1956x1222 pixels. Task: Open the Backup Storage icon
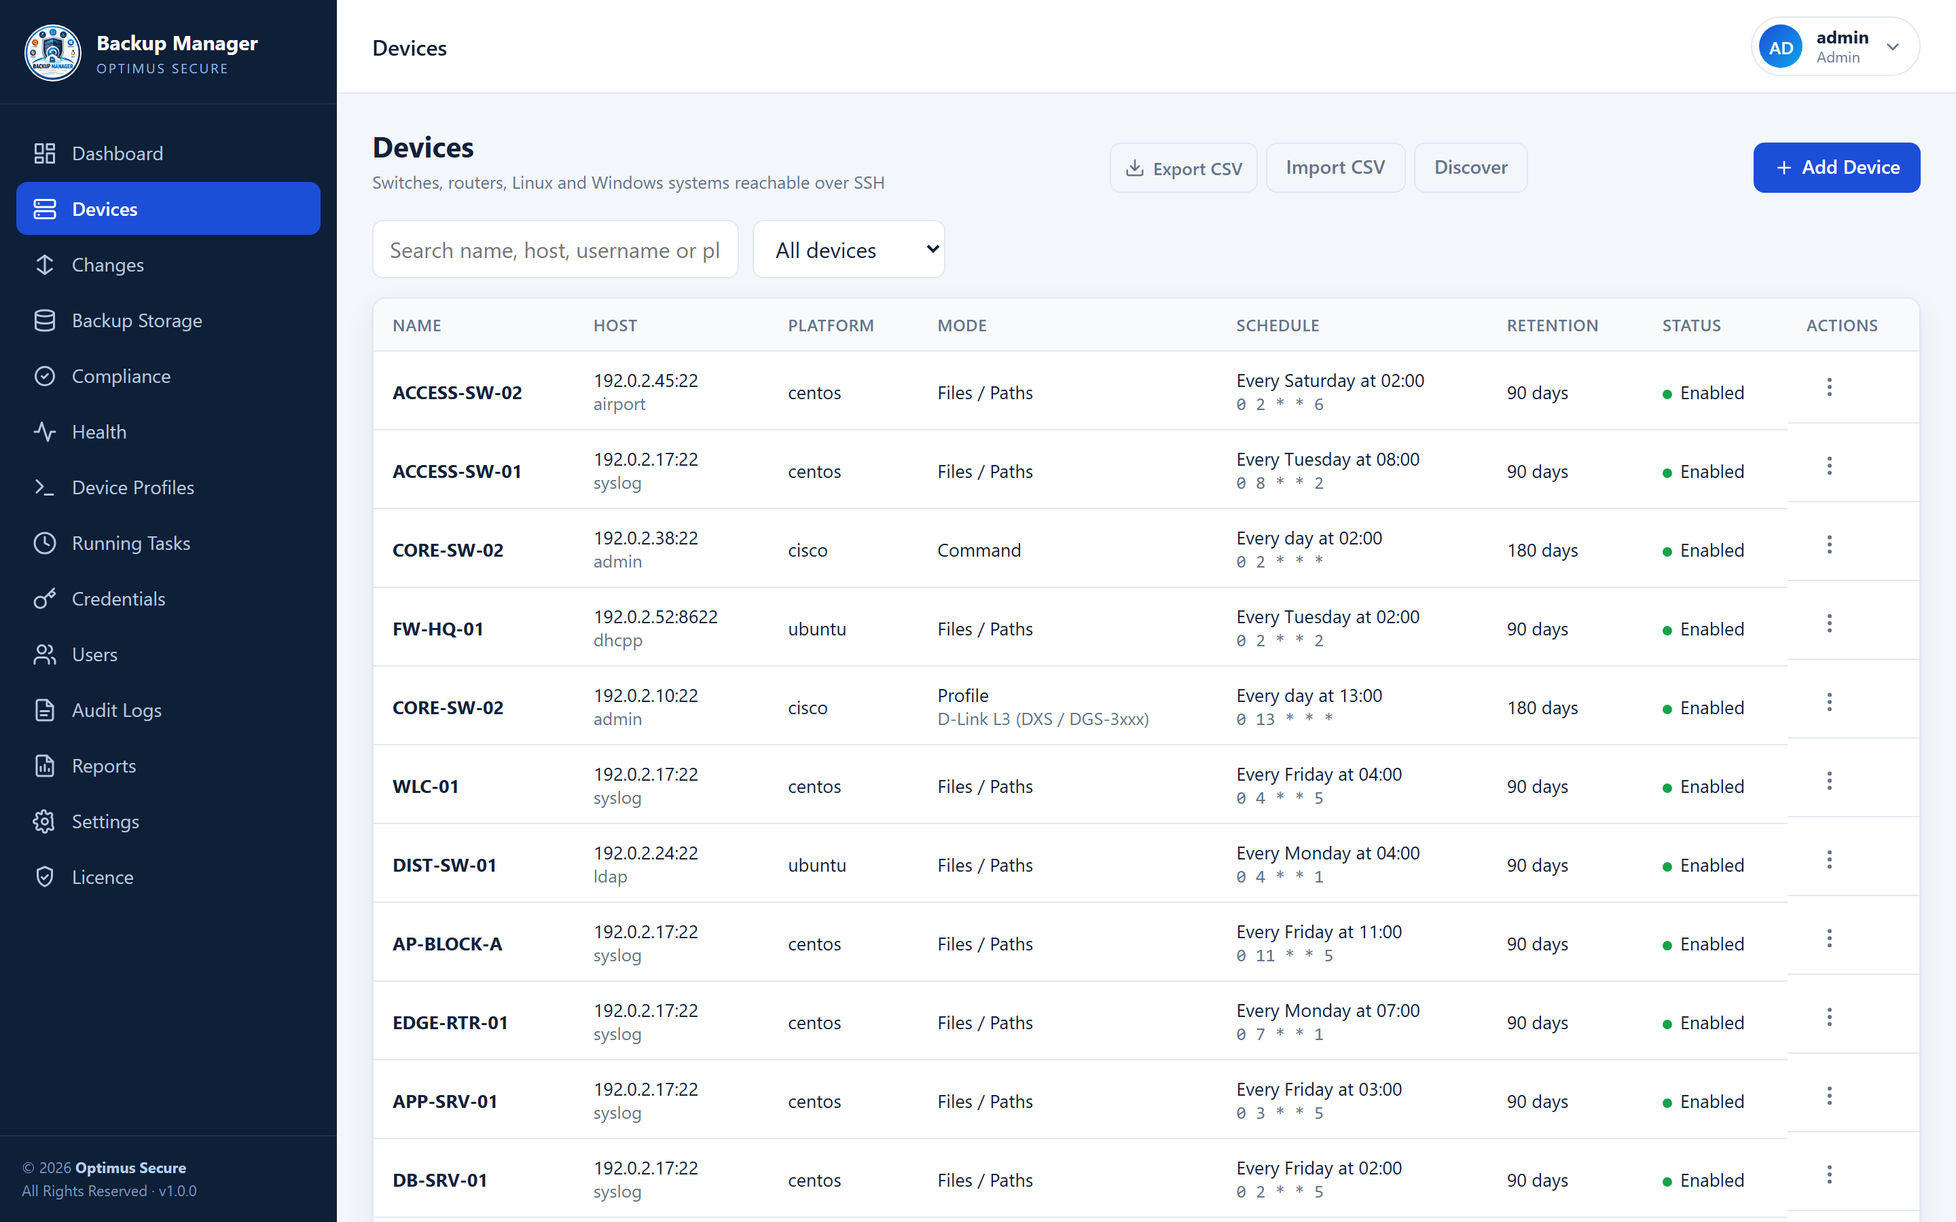click(44, 321)
